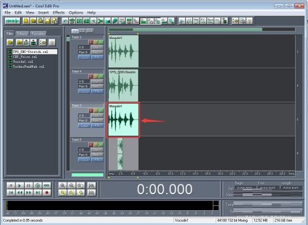Image resolution: width=308 pixels, height=225 pixels.
Task: Click the red Record transport button
Action: pos(47,192)
